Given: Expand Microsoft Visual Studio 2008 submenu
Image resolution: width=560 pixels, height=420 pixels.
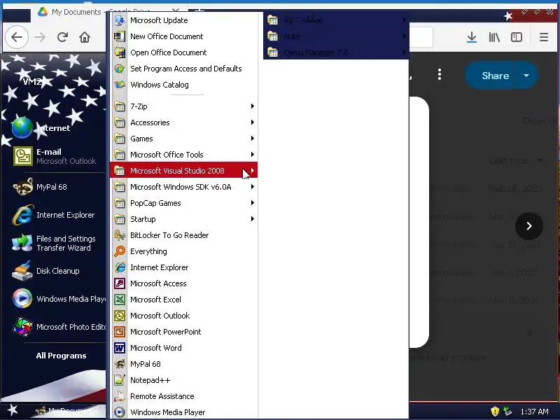Looking at the screenshot, I should pos(183,170).
